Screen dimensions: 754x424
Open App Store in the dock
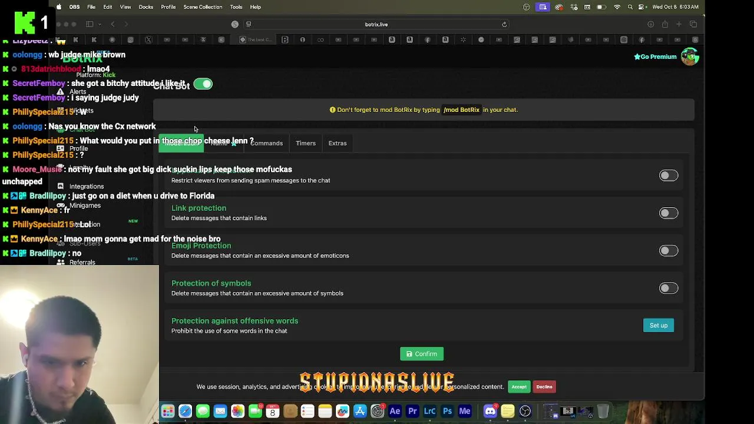360,411
